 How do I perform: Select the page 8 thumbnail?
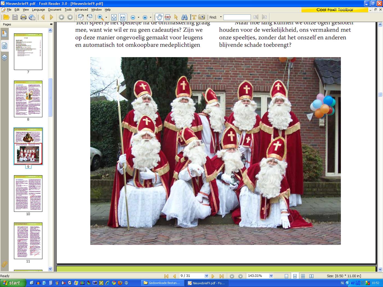[x=28, y=99]
